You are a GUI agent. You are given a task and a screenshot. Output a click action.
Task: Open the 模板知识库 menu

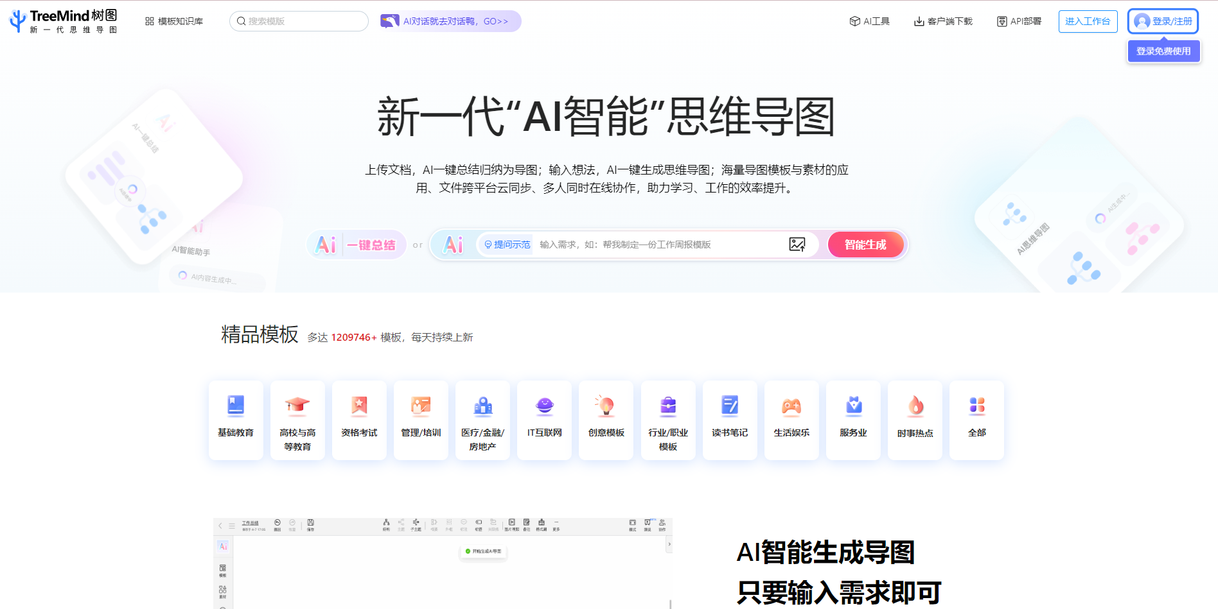tap(173, 21)
